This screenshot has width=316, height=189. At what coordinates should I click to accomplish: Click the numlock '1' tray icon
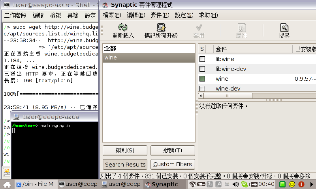pyautogui.click(x=210, y=184)
